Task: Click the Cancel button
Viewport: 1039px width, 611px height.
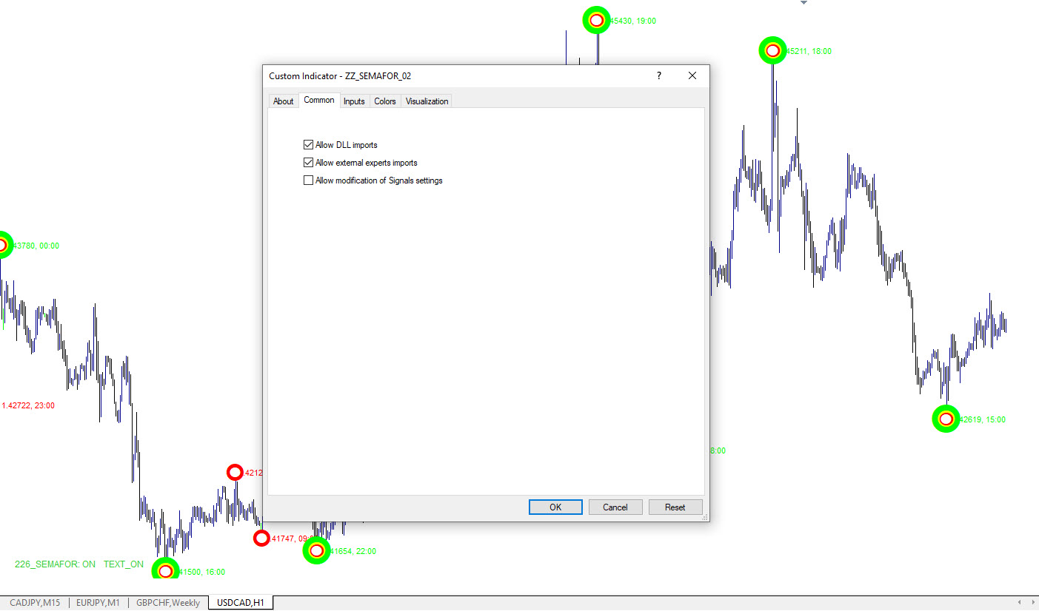Action: click(x=615, y=507)
